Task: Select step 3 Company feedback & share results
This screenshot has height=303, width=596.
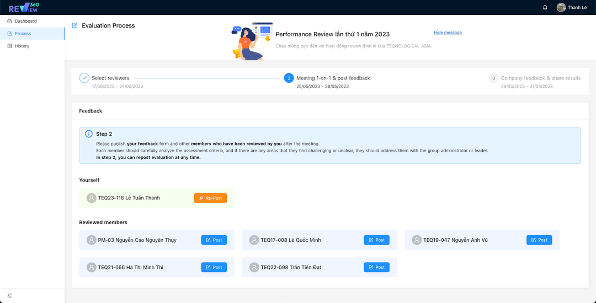Action: 540,78
